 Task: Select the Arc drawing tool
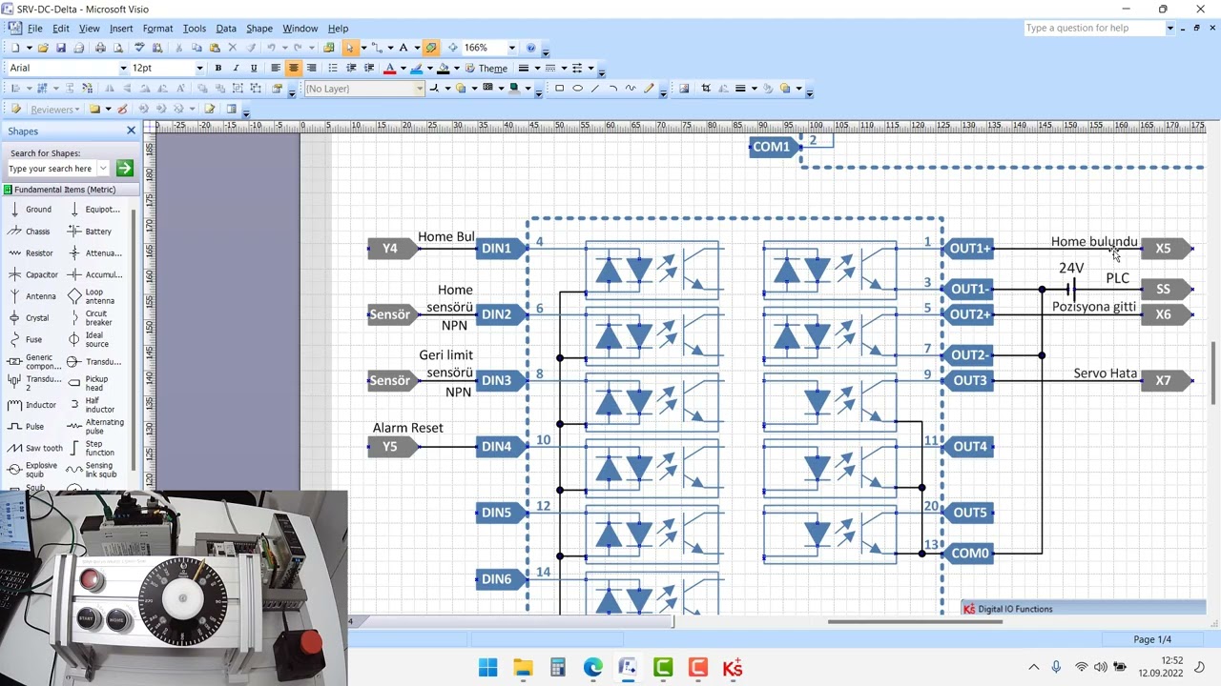612,89
